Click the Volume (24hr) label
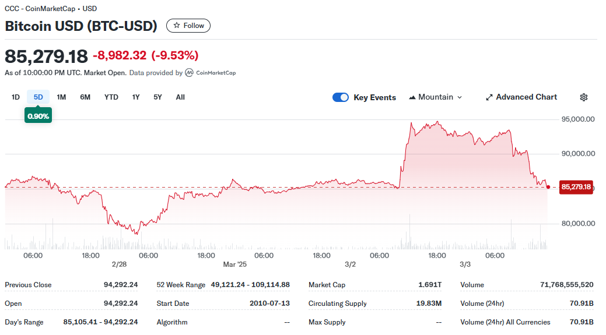The width and height of the screenshot is (606, 335). coord(482,304)
